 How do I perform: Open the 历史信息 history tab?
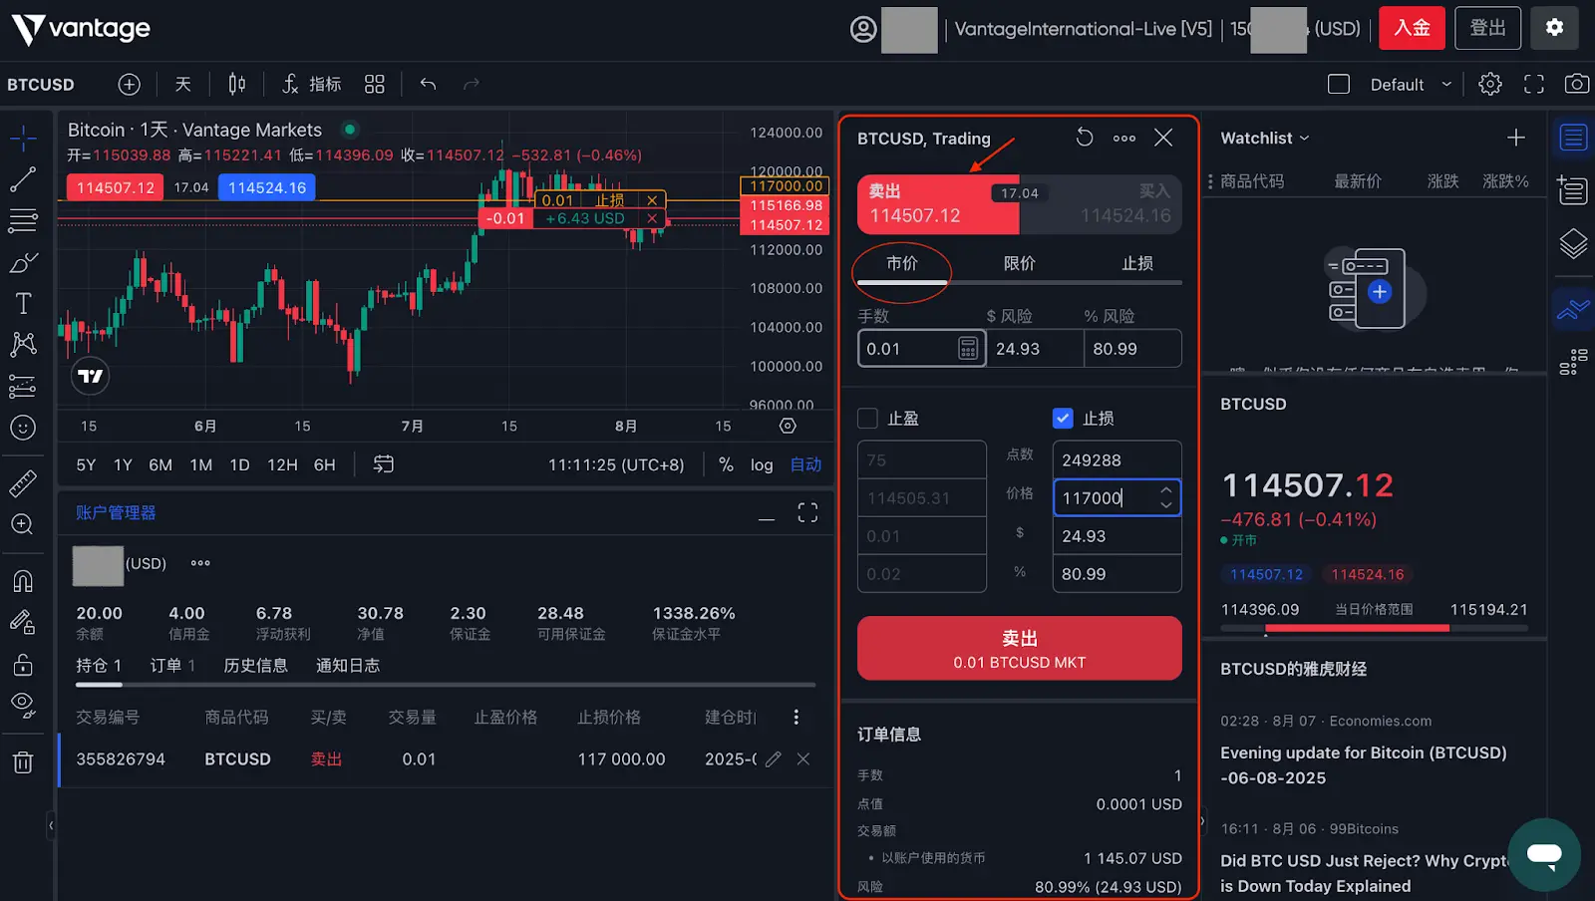click(x=255, y=666)
